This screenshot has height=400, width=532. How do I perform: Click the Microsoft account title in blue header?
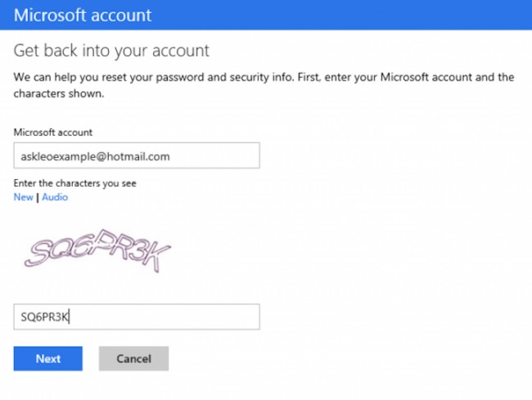[x=82, y=14]
